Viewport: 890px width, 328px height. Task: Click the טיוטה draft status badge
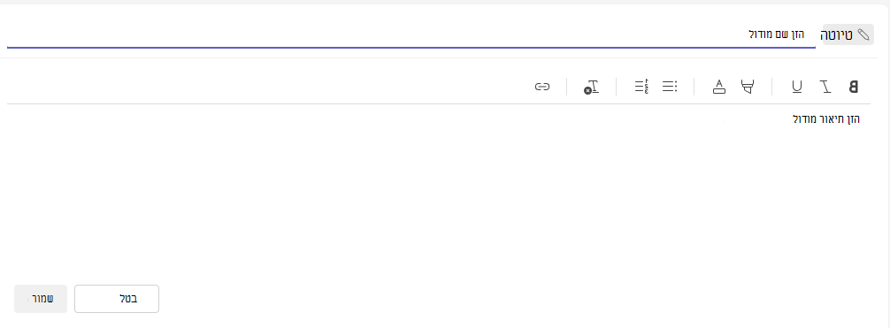coord(848,34)
